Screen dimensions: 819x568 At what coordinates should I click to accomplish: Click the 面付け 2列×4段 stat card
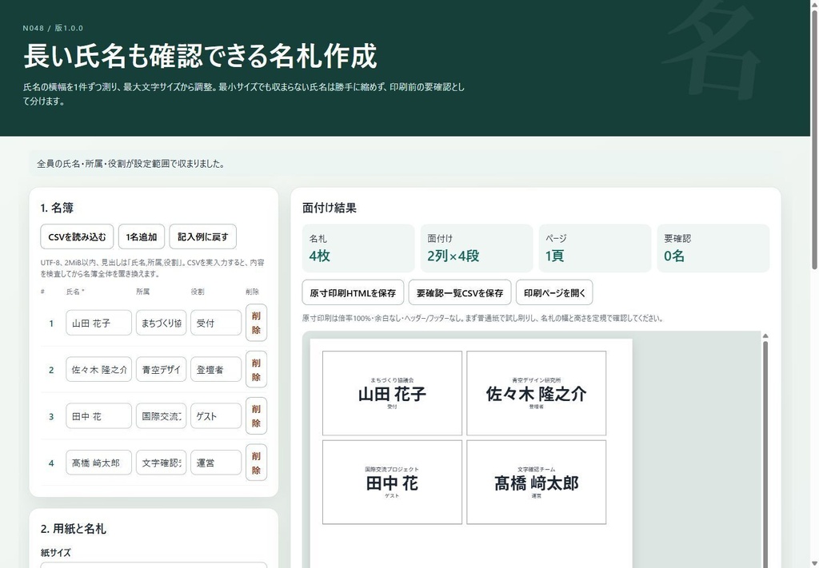[477, 248]
